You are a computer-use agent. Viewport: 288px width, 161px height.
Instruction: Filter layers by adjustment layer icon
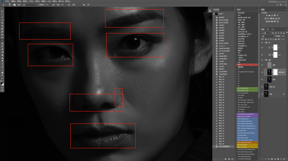click(x=276, y=33)
